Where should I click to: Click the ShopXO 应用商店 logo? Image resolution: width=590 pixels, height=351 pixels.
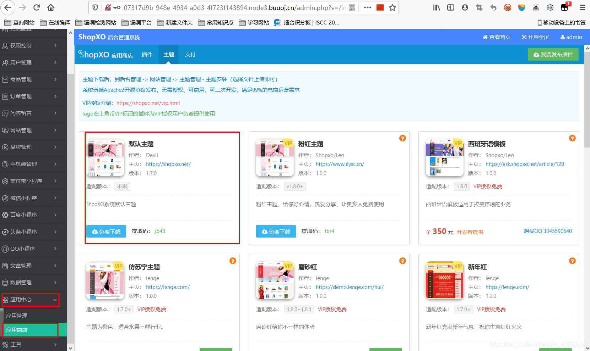105,55
